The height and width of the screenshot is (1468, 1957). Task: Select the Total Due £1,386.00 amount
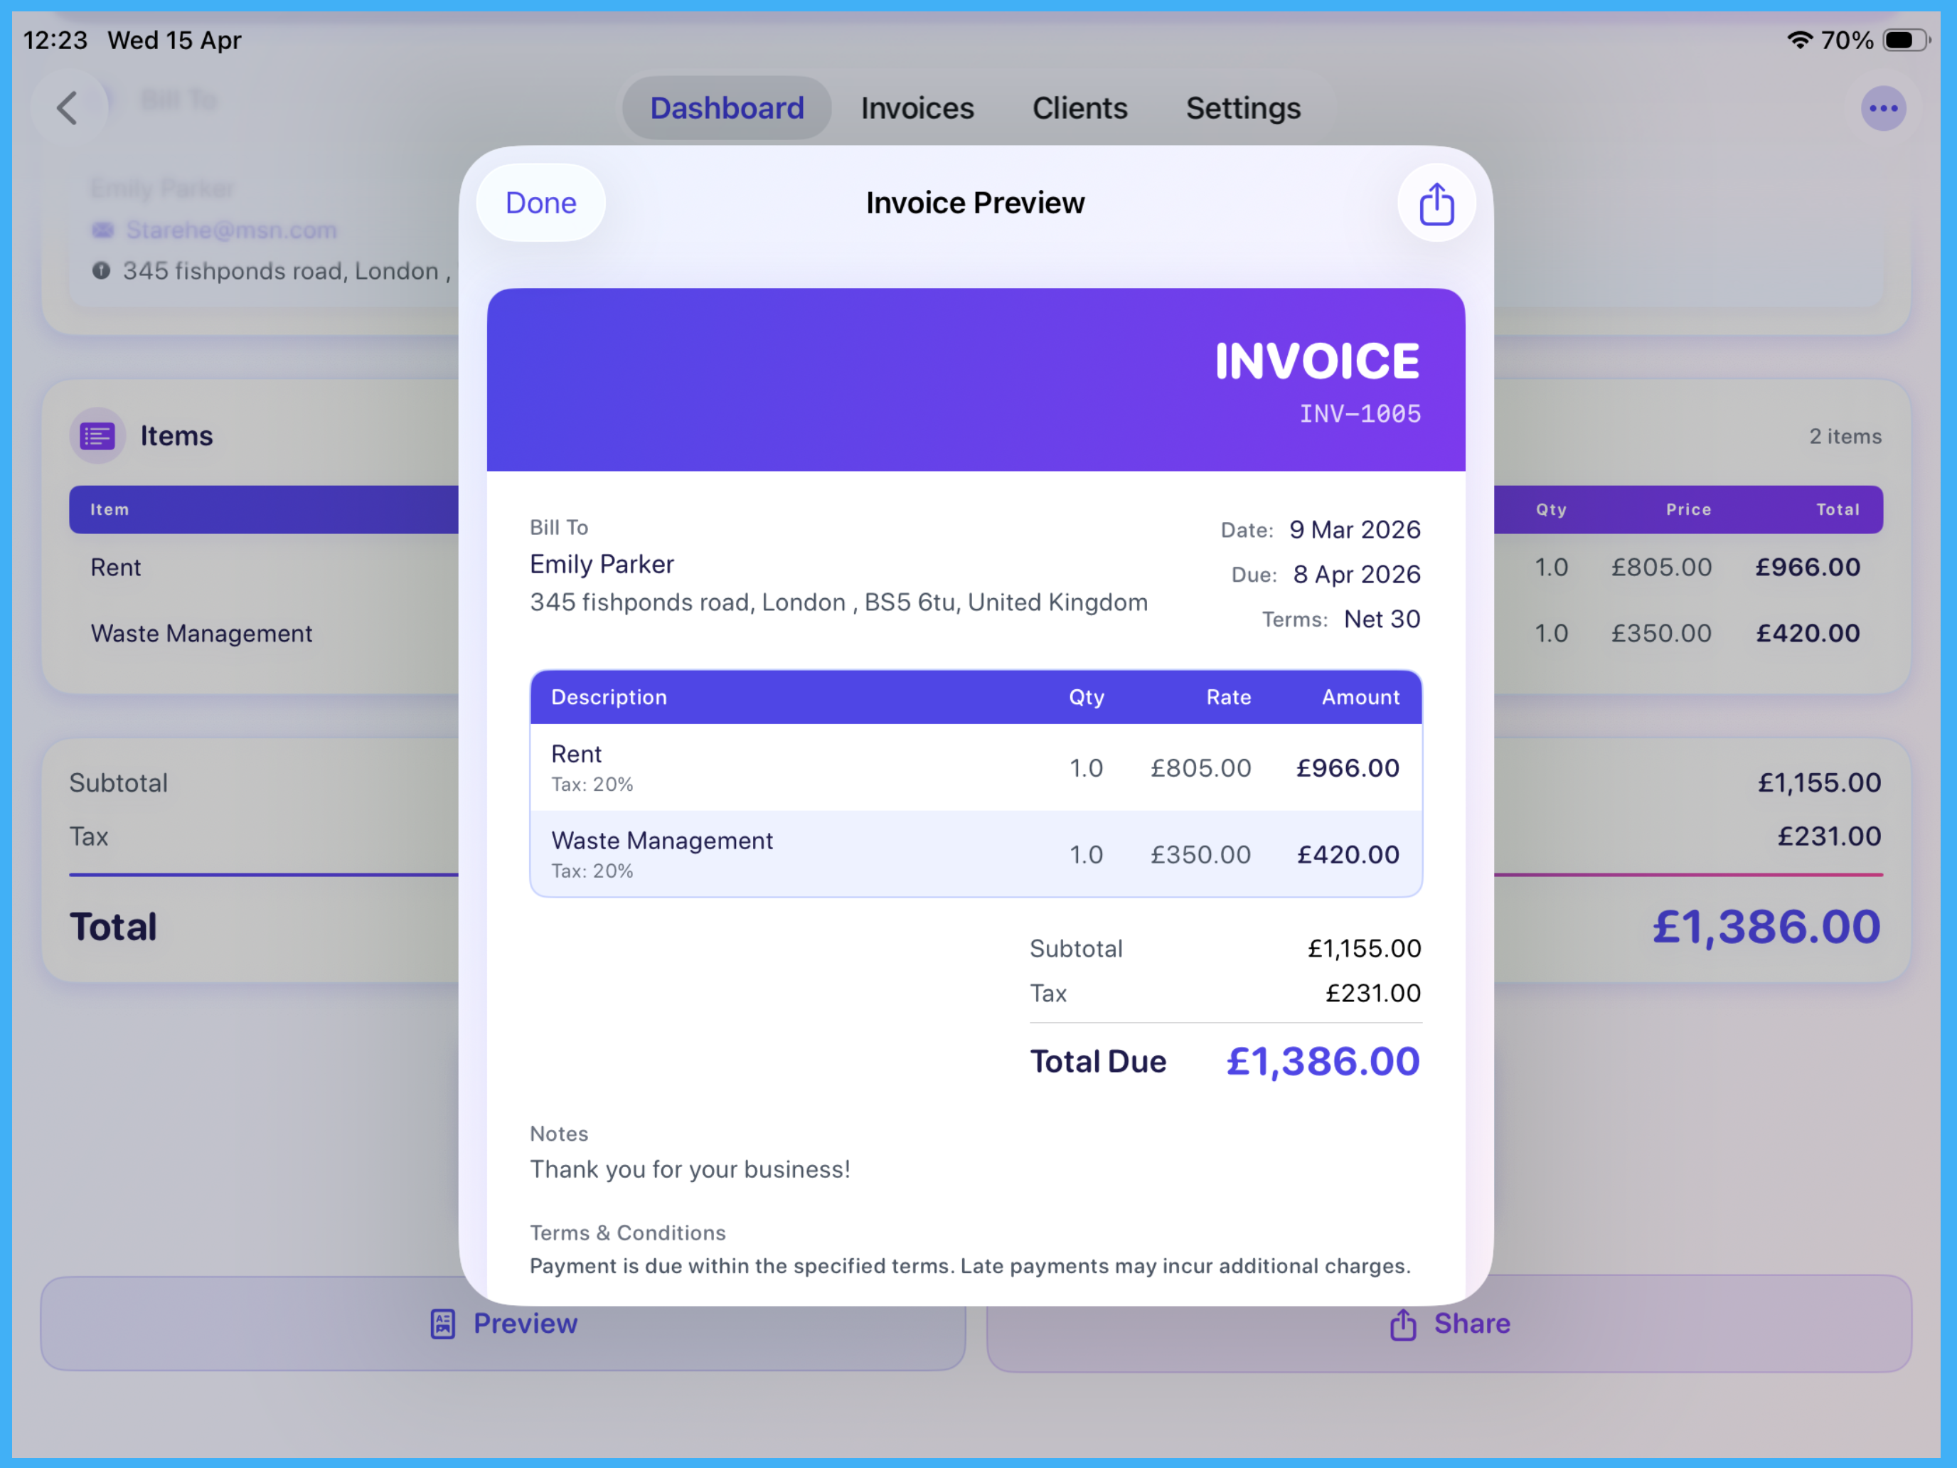1323,1062
